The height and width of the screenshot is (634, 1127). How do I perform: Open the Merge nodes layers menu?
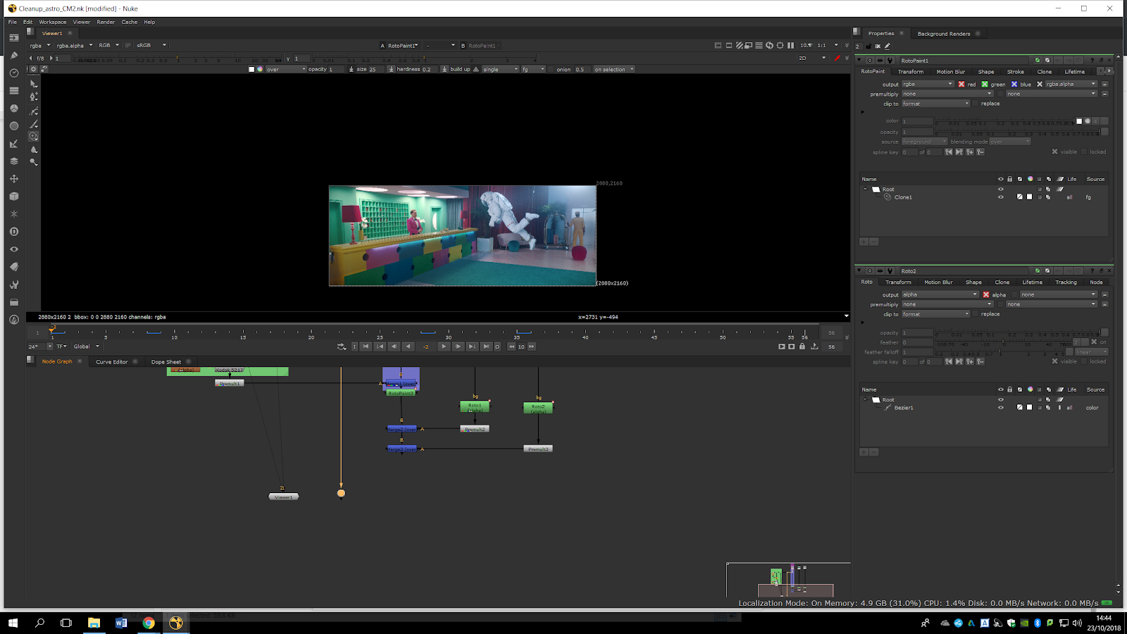14,161
